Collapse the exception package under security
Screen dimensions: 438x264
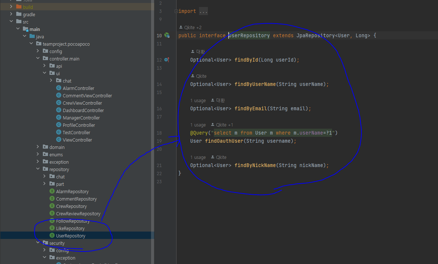45,257
